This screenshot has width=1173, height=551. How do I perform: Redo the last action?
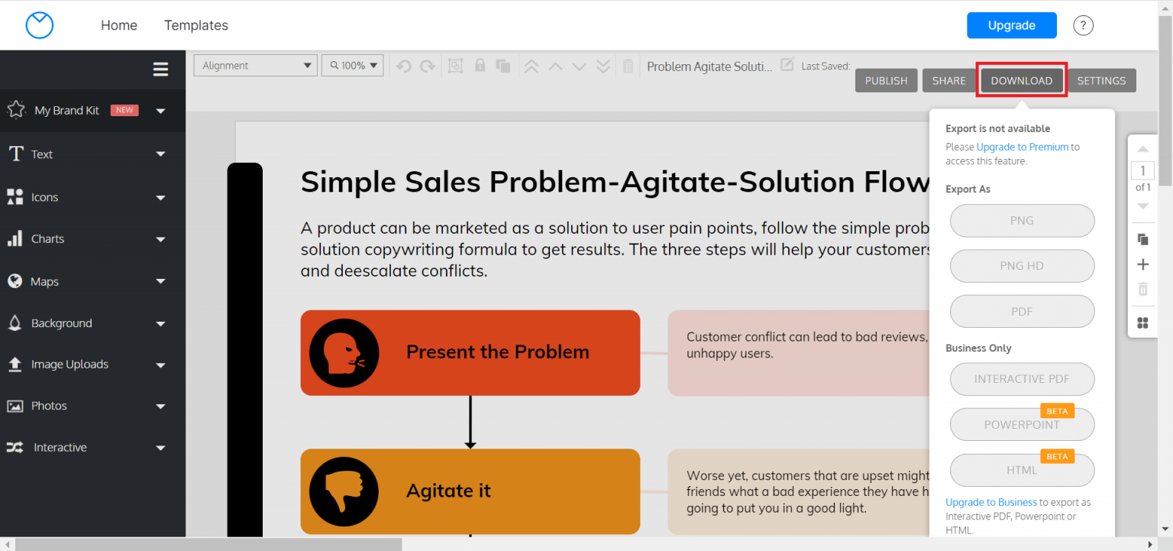(426, 65)
